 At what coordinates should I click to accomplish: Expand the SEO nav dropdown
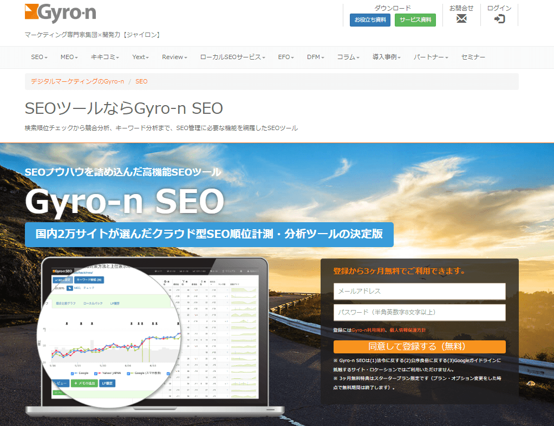39,57
